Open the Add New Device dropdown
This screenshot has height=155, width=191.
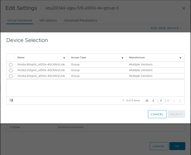click(166, 28)
